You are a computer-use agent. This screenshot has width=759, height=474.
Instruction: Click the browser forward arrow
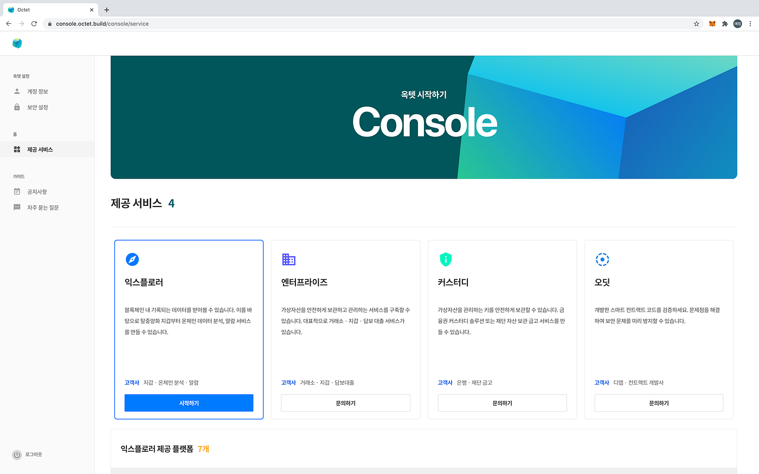click(x=21, y=24)
